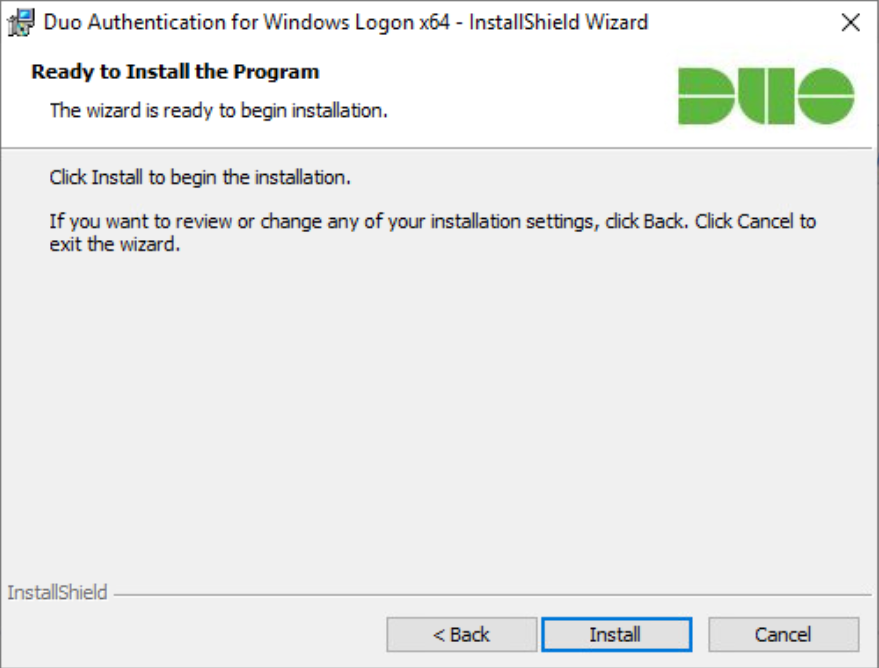Click the installer icon in the title bar

[21, 23]
